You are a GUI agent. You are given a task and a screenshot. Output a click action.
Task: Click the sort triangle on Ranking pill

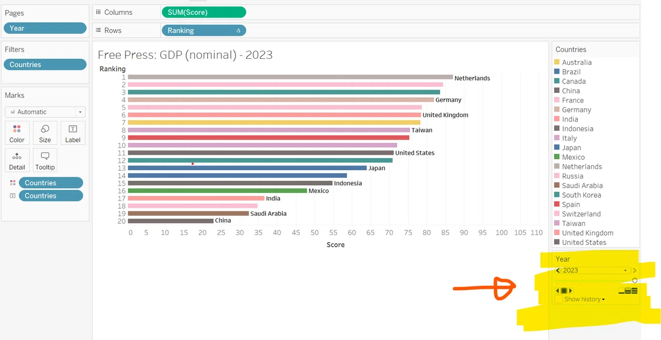point(238,31)
